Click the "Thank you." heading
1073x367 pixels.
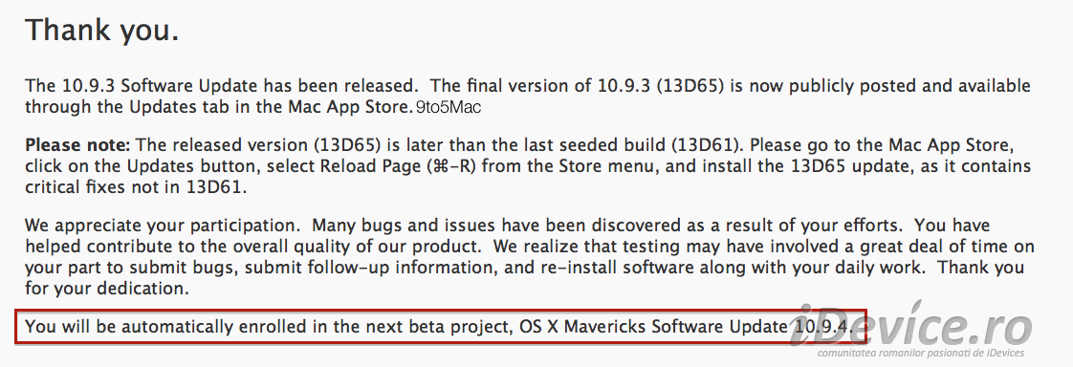[x=102, y=32]
